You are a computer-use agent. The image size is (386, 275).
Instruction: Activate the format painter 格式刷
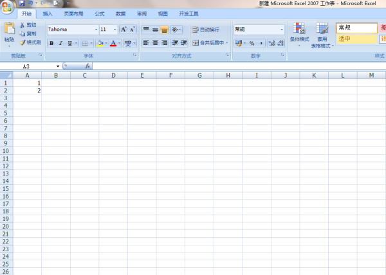click(30, 42)
